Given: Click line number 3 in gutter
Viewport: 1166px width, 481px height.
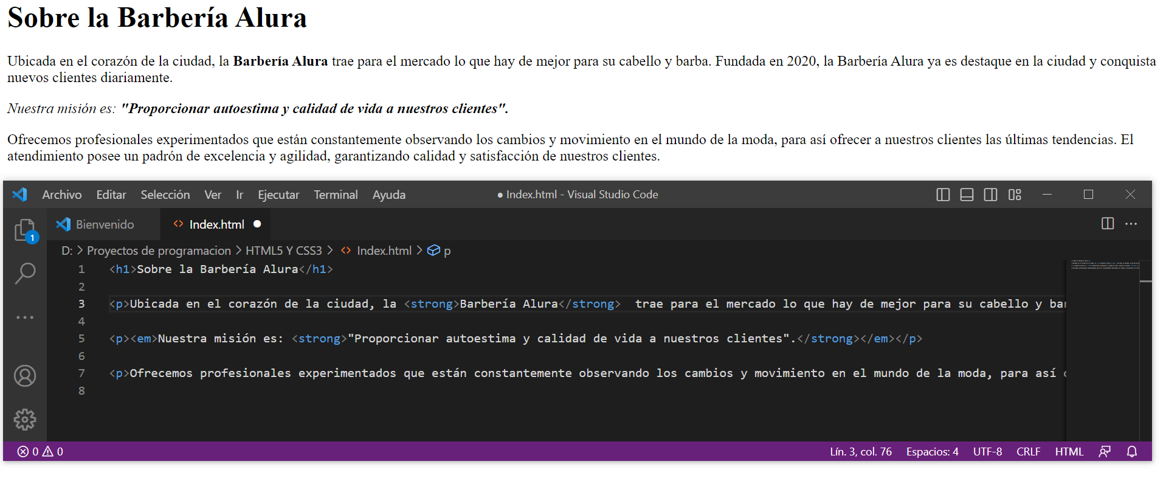Looking at the screenshot, I should pos(81,303).
